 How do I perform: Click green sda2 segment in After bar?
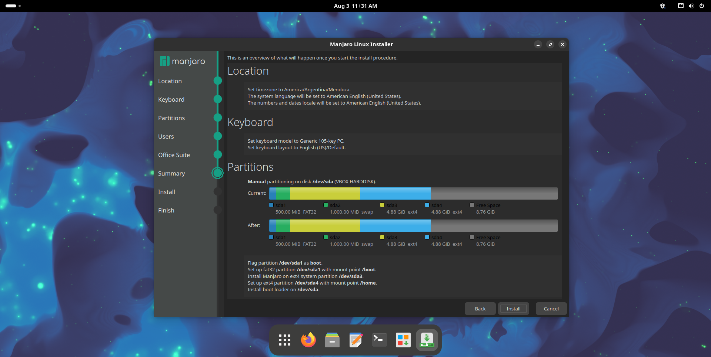tap(283, 225)
